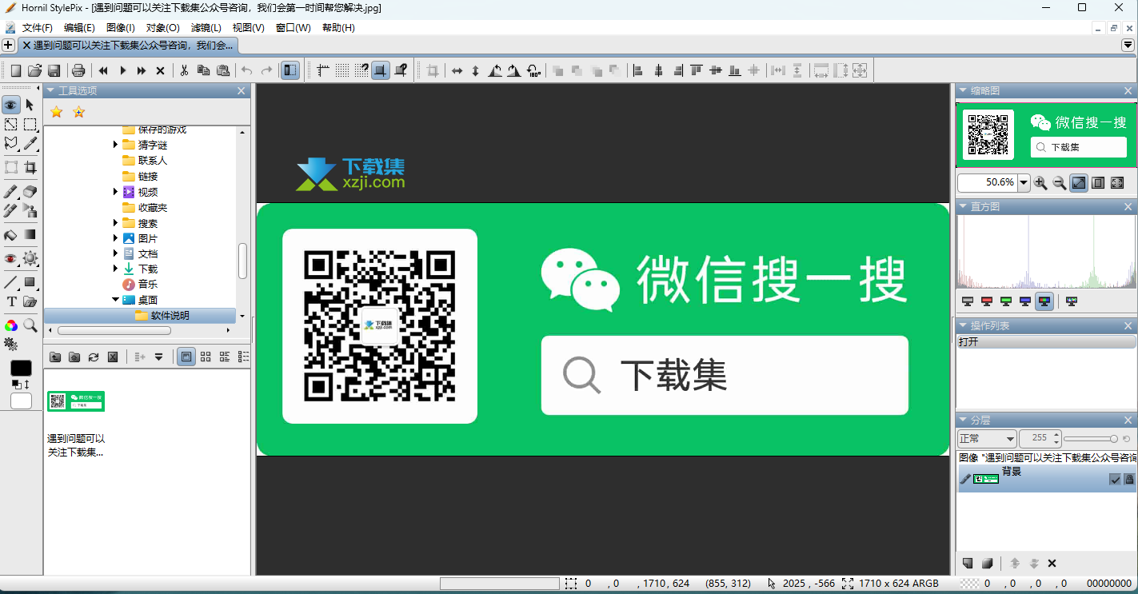Click the close X toolbar icon
The height and width of the screenshot is (594, 1138).
160,70
